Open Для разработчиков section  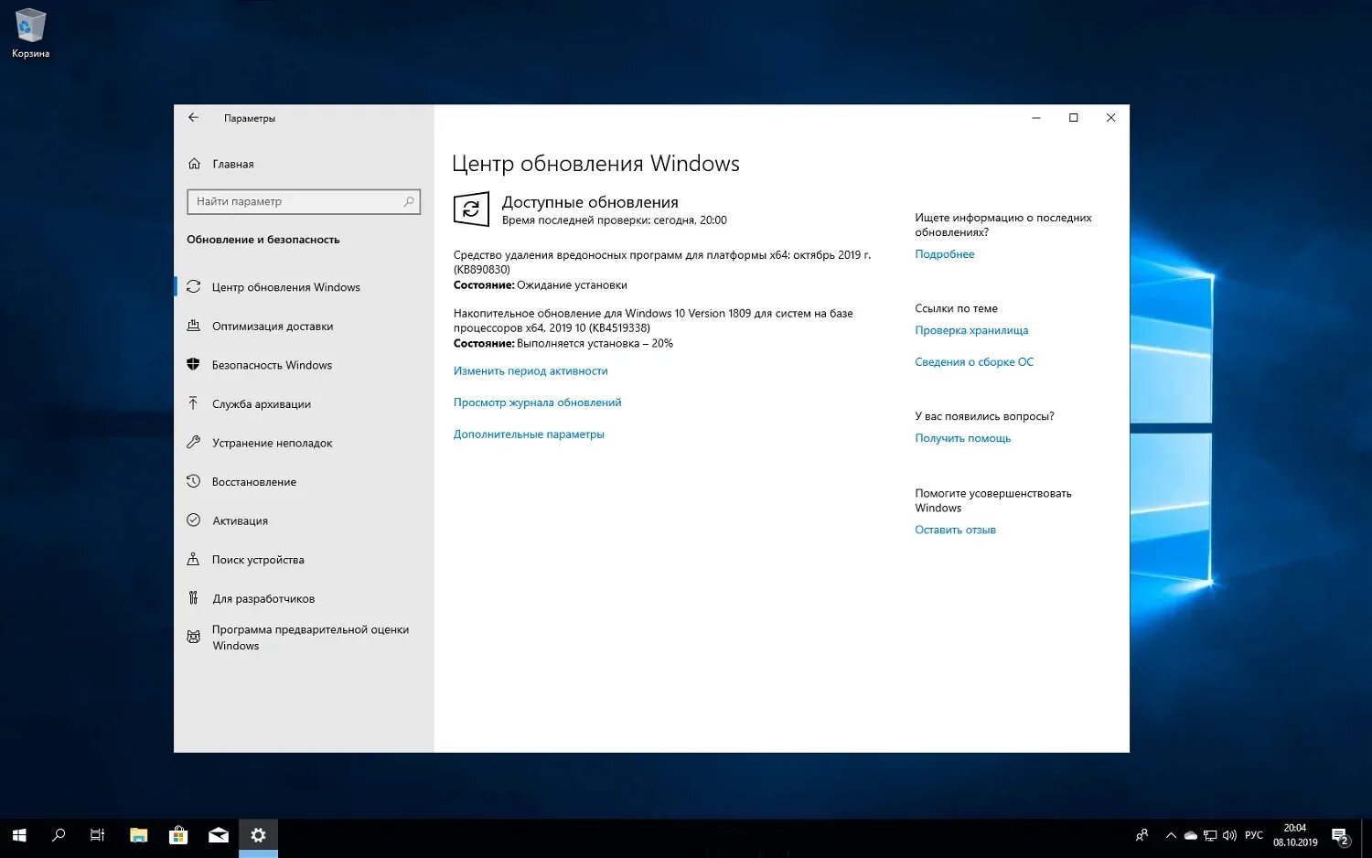(x=263, y=599)
